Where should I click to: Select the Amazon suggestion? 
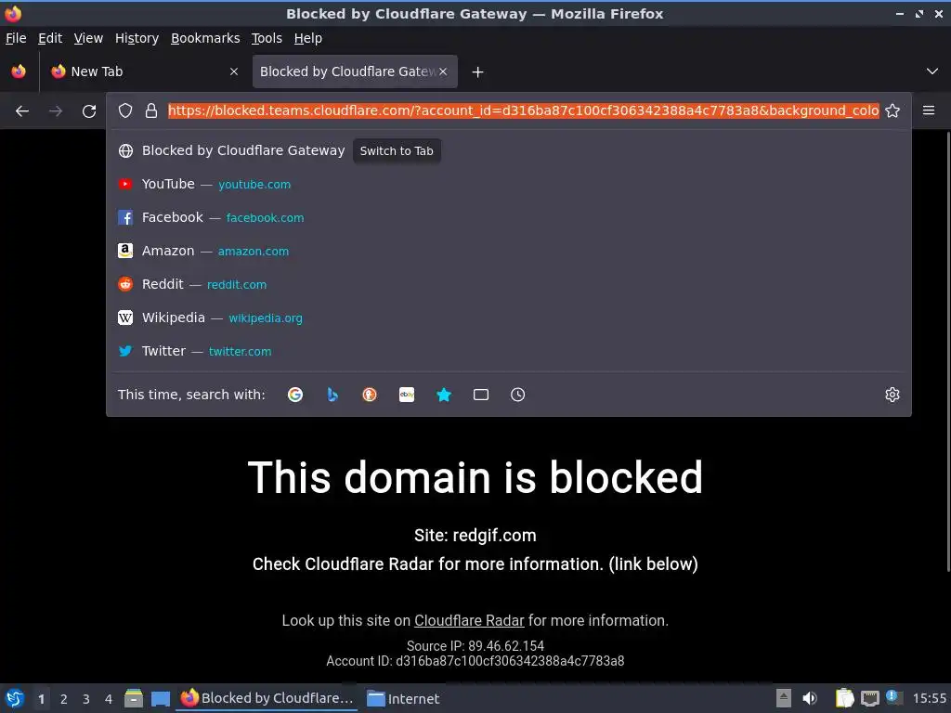509,251
